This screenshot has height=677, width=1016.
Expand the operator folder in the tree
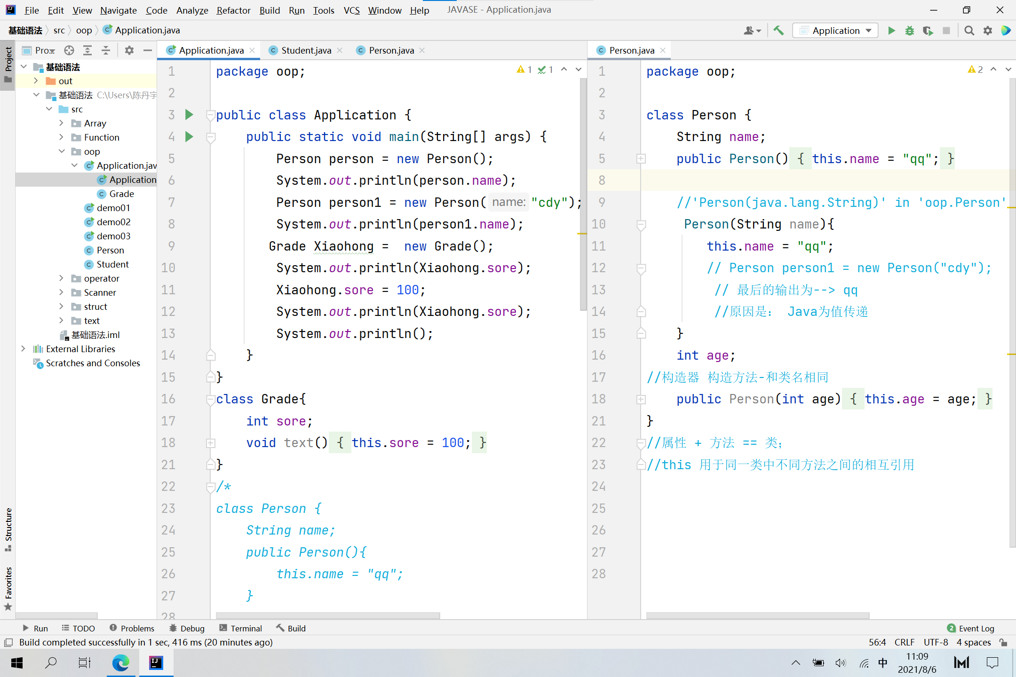(61, 278)
